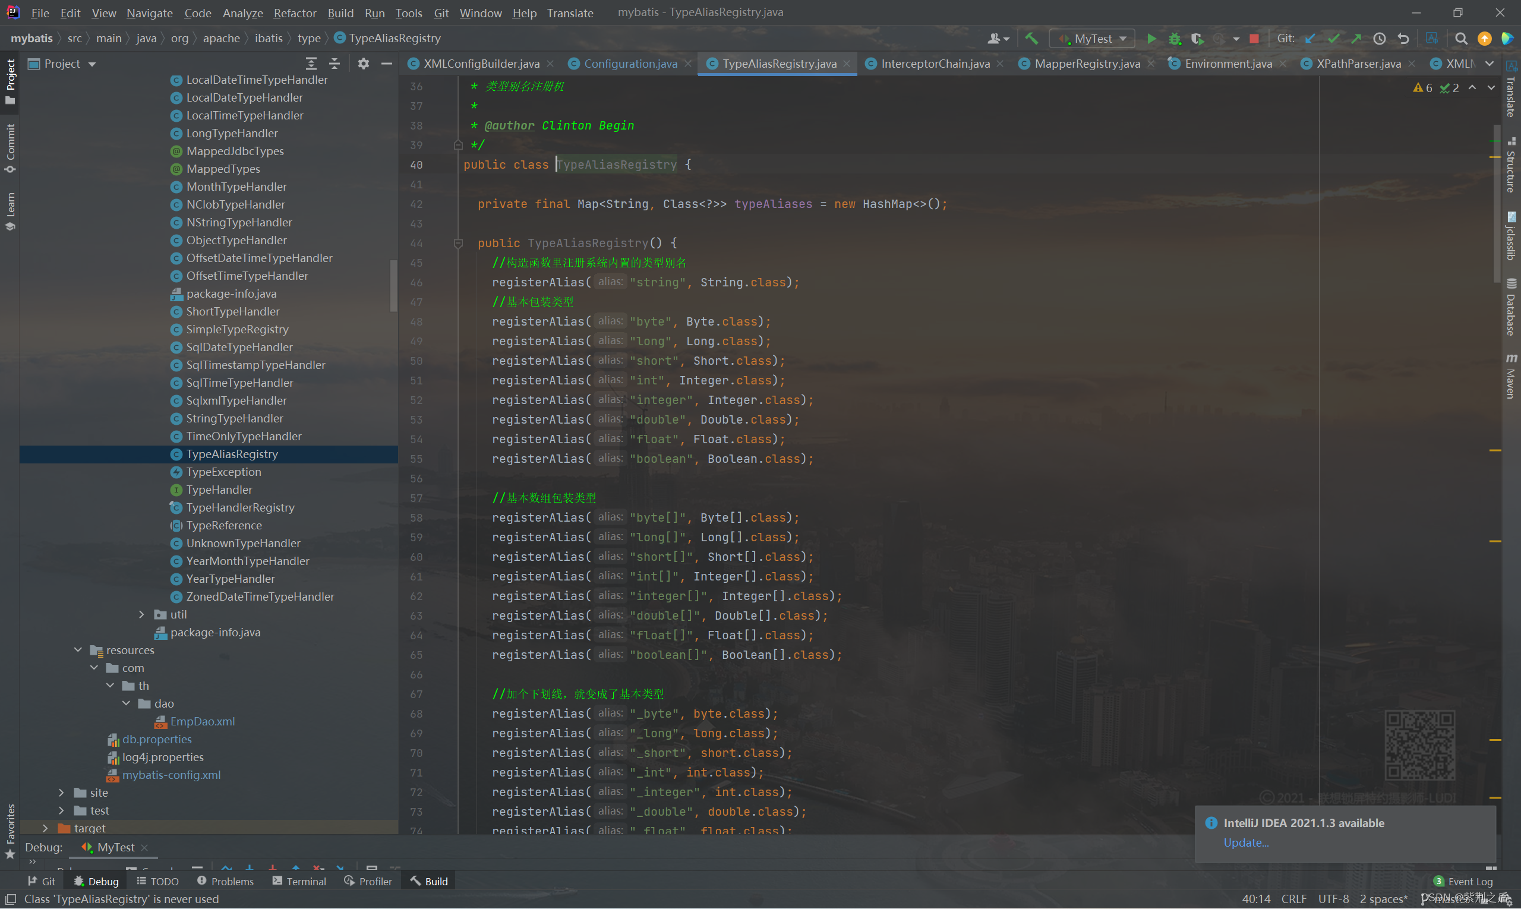Viewport: 1521px width, 909px height.
Task: Switch to InterceptorChain.java tab
Action: (x=935, y=64)
